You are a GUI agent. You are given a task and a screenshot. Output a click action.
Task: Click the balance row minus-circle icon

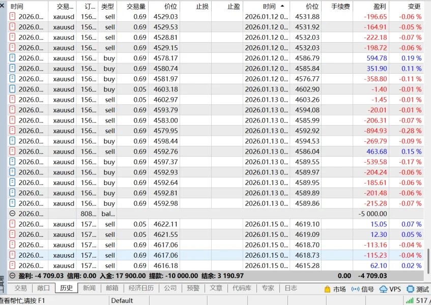[x=12, y=213]
